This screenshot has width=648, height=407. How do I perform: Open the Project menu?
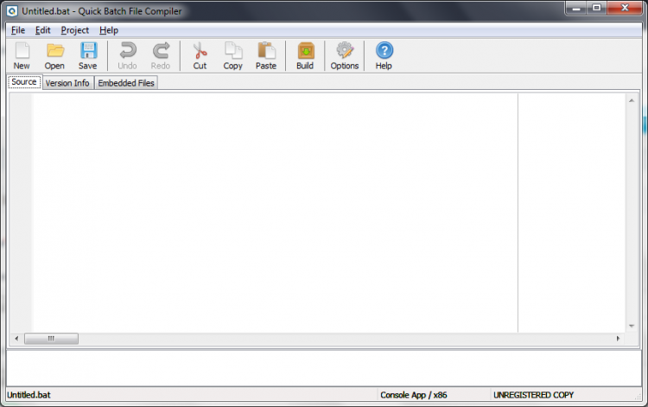[75, 30]
